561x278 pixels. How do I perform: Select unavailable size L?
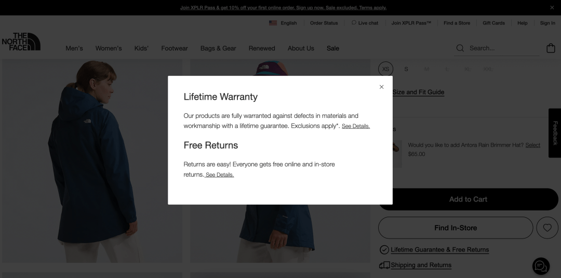pyautogui.click(x=447, y=69)
